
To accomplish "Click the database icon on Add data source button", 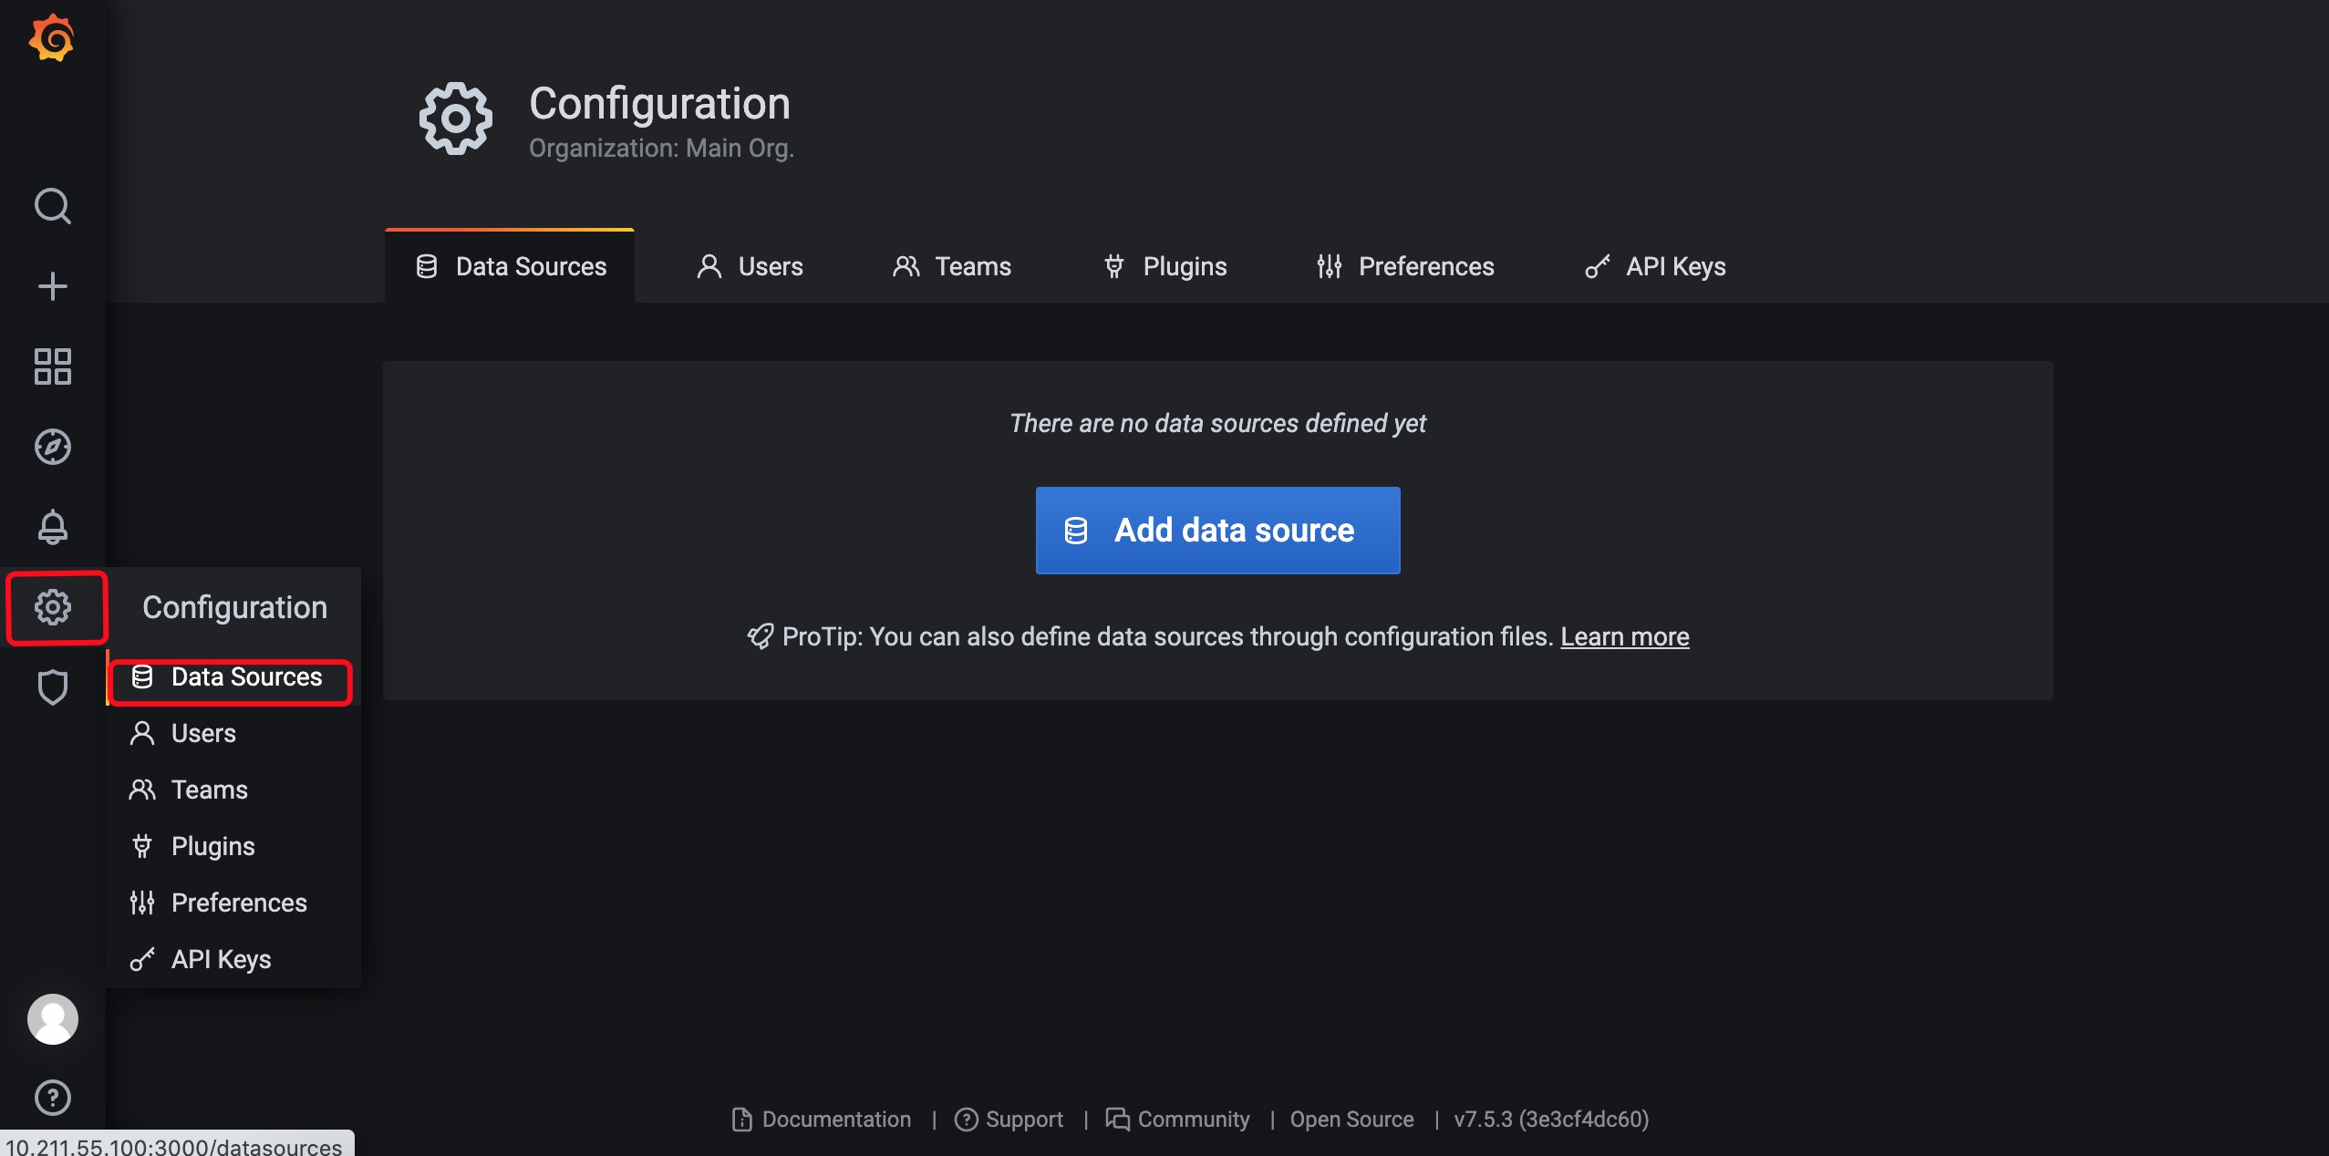I will [x=1075, y=531].
